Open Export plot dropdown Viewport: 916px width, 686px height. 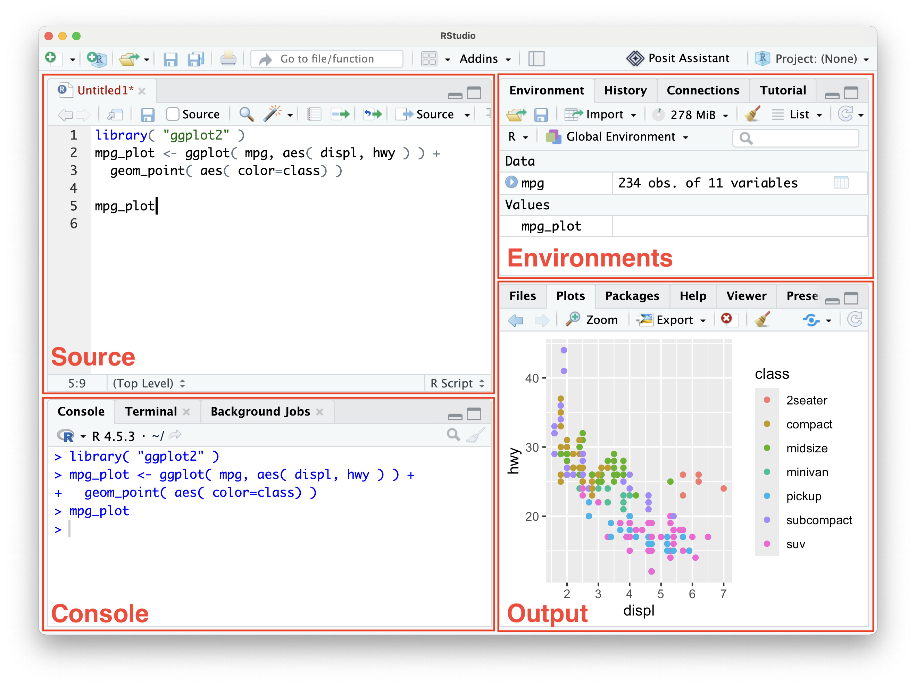pyautogui.click(x=672, y=320)
